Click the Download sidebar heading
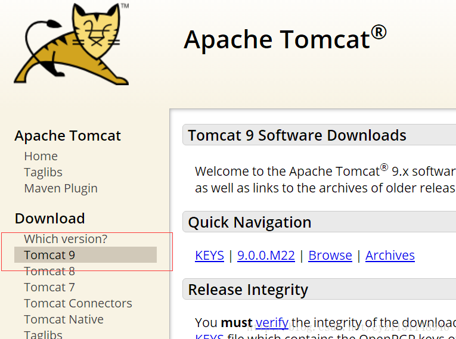The width and height of the screenshot is (456, 339). pyautogui.click(x=49, y=218)
